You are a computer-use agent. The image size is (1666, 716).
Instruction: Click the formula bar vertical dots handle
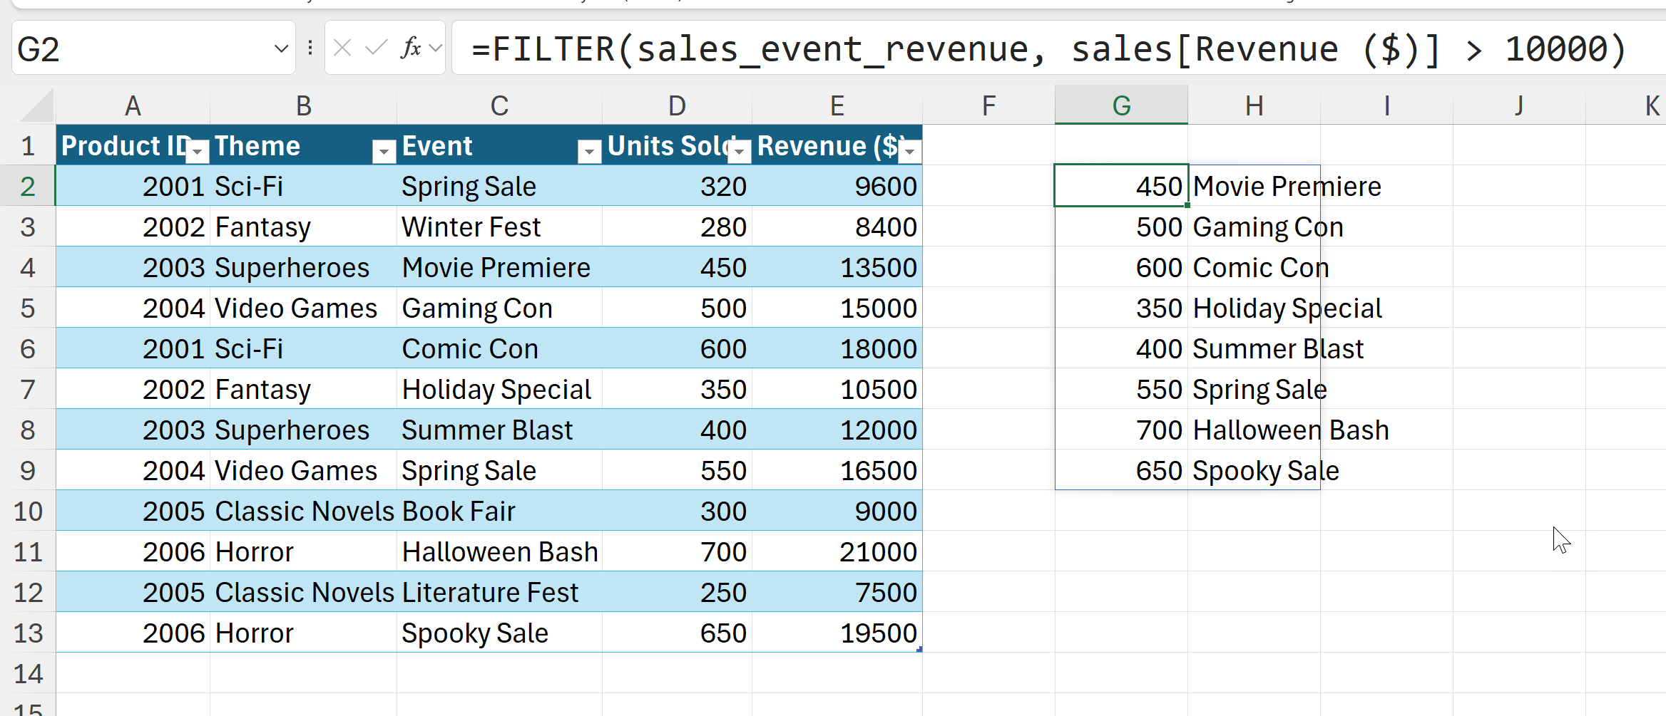(310, 48)
